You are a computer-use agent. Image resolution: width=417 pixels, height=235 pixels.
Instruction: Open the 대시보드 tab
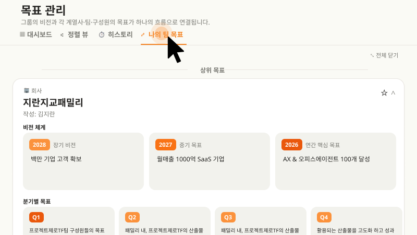point(35,35)
